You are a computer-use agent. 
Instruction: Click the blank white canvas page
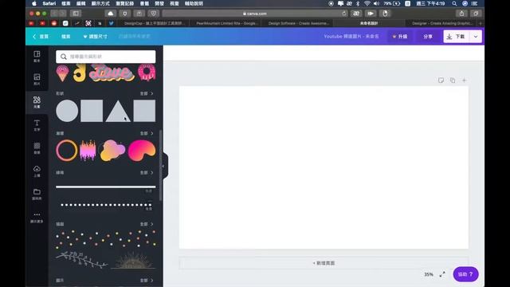tap(324, 167)
